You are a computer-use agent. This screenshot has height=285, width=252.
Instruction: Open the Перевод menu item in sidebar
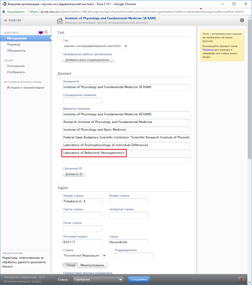13,44
